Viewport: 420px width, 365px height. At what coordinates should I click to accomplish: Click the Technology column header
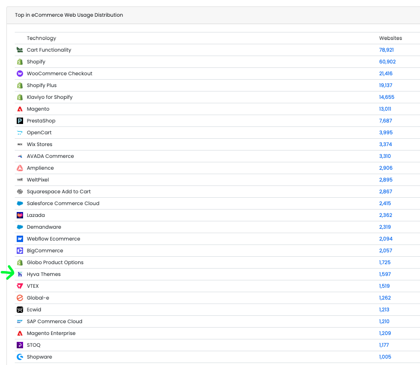tap(41, 38)
